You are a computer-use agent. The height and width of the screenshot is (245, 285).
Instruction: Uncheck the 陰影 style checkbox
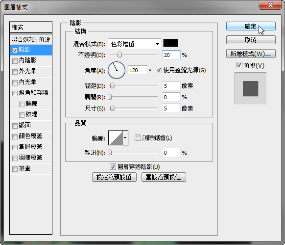pyautogui.click(x=15, y=50)
